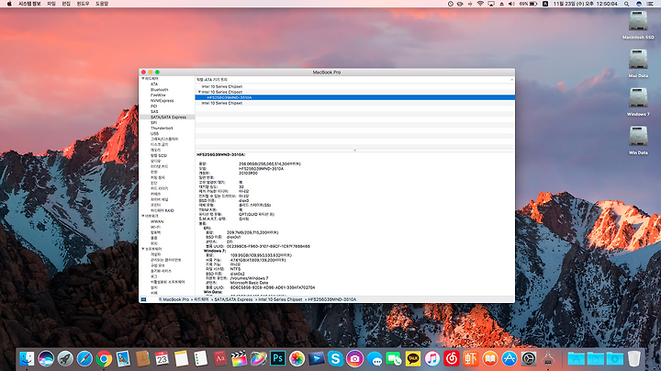The width and height of the screenshot is (661, 371).
Task: Select SAS in hardware sidebar
Action: pyautogui.click(x=154, y=112)
